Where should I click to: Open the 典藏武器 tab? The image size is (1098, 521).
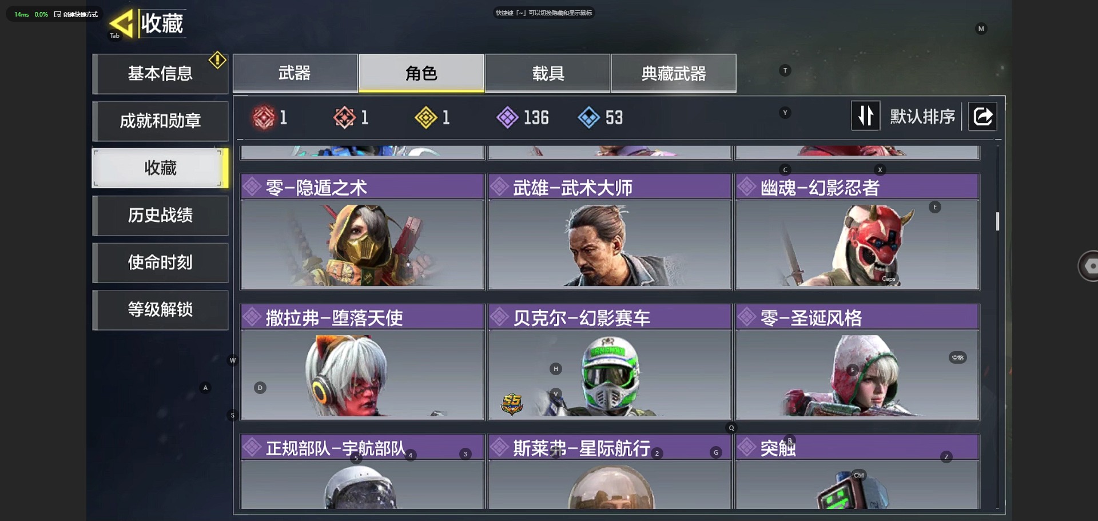pyautogui.click(x=674, y=73)
